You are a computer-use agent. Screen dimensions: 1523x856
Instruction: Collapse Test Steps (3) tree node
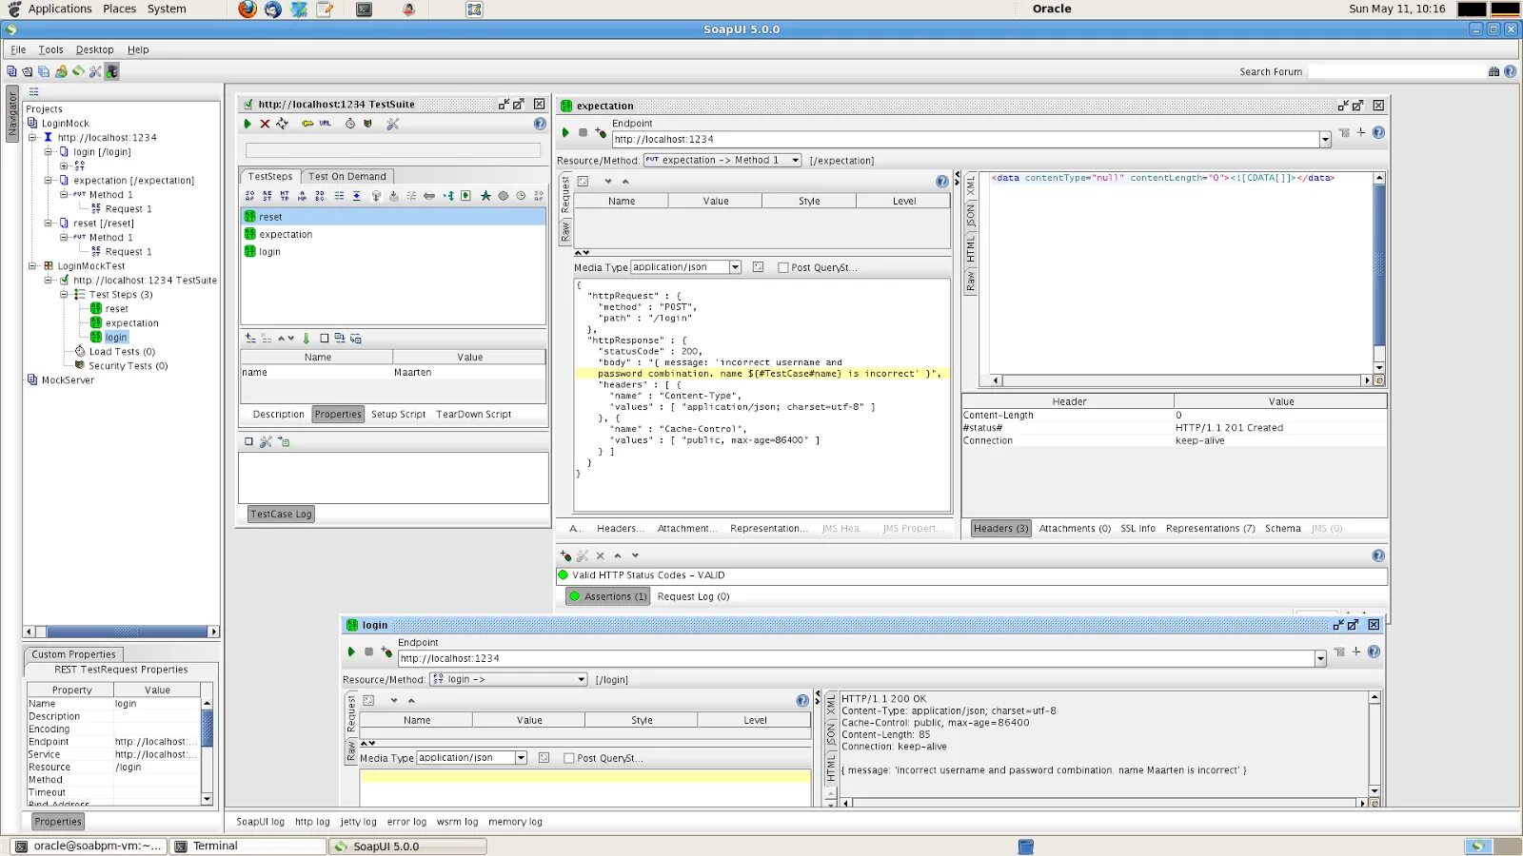65,295
